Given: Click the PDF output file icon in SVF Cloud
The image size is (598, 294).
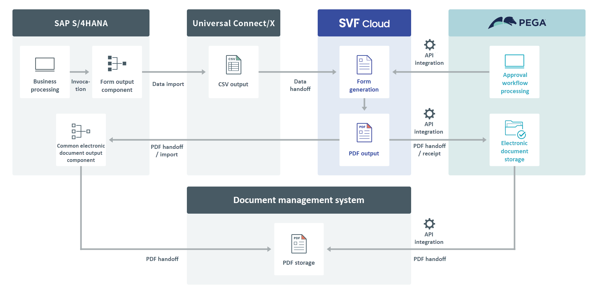Looking at the screenshot, I should 364,133.
